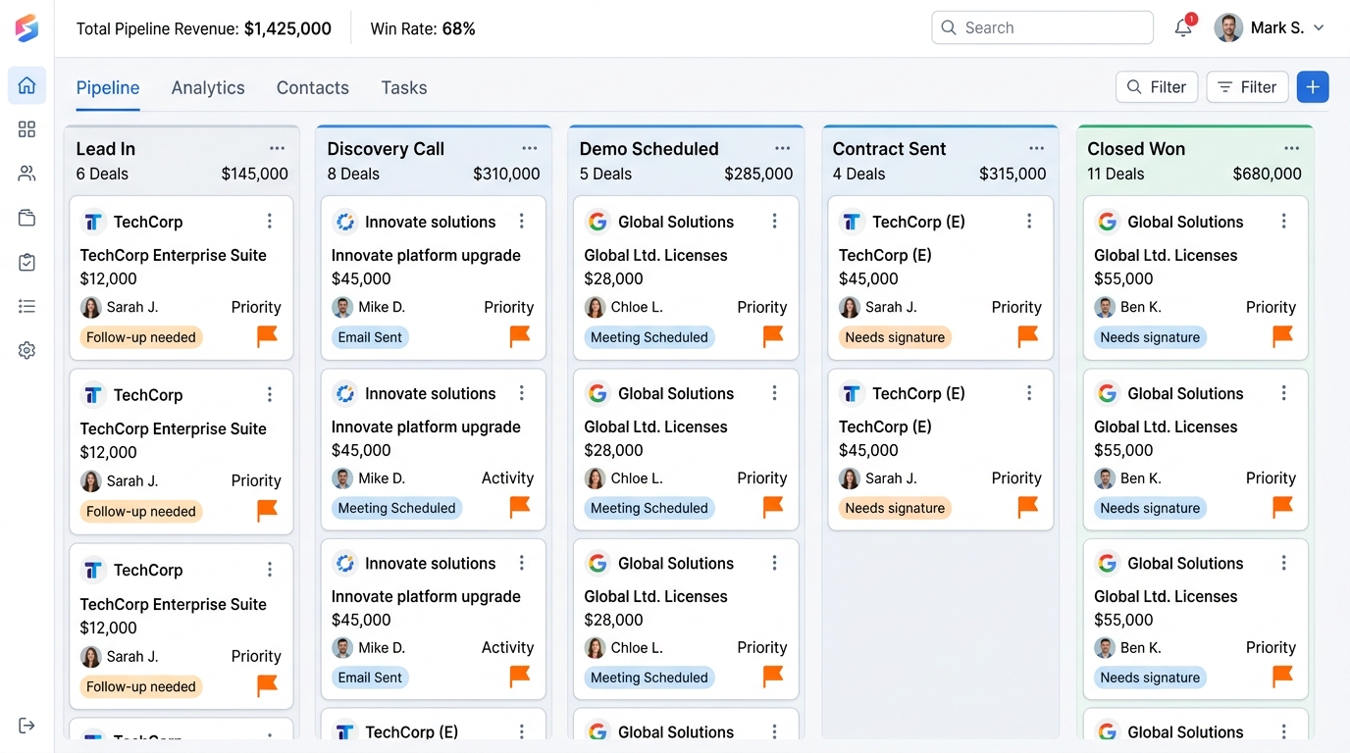
Task: Switch to the Analytics tab
Action: 208,87
